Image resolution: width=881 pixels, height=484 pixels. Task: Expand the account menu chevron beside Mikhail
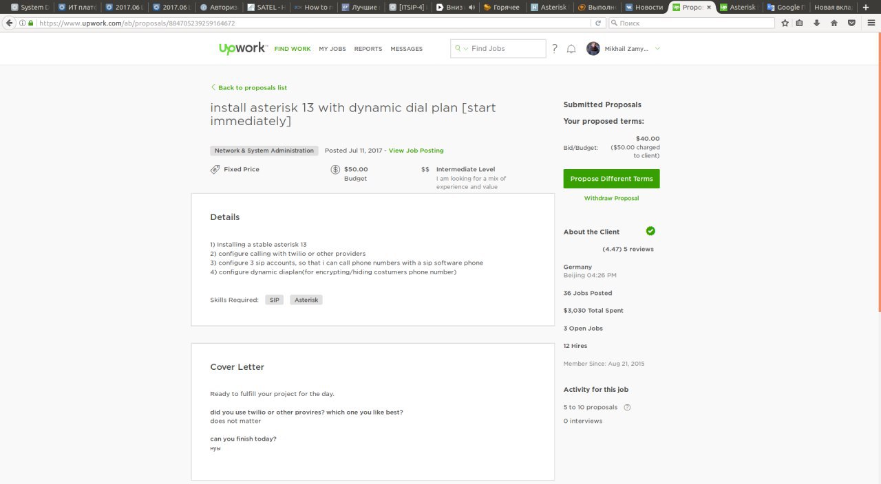point(657,49)
